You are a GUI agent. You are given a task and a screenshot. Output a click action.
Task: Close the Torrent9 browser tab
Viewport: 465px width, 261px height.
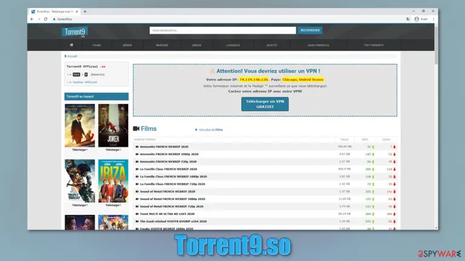pyautogui.click(x=77, y=11)
